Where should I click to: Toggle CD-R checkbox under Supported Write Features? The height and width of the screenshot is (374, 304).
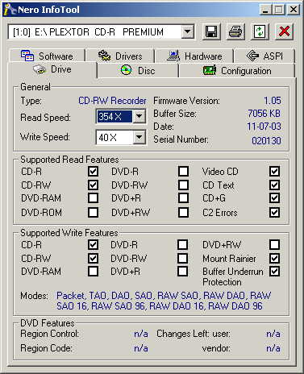(93, 244)
